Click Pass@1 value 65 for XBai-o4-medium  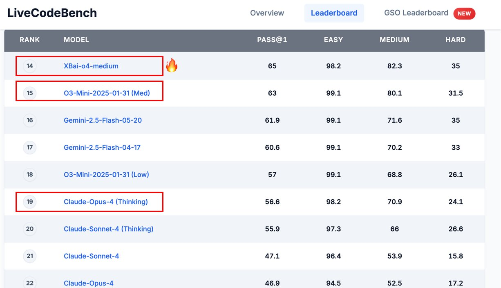click(x=272, y=66)
